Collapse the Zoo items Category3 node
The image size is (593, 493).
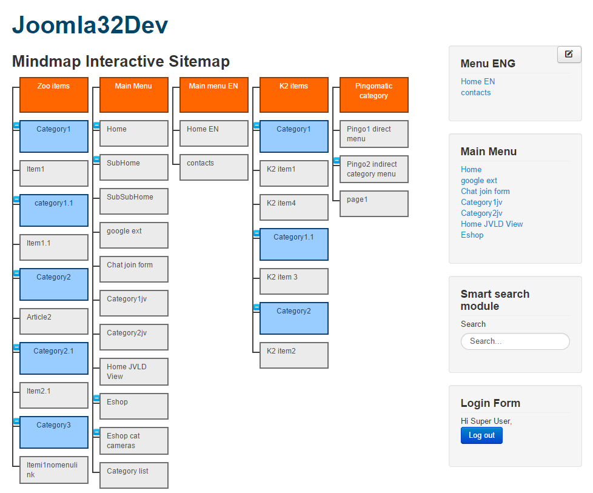(x=16, y=421)
